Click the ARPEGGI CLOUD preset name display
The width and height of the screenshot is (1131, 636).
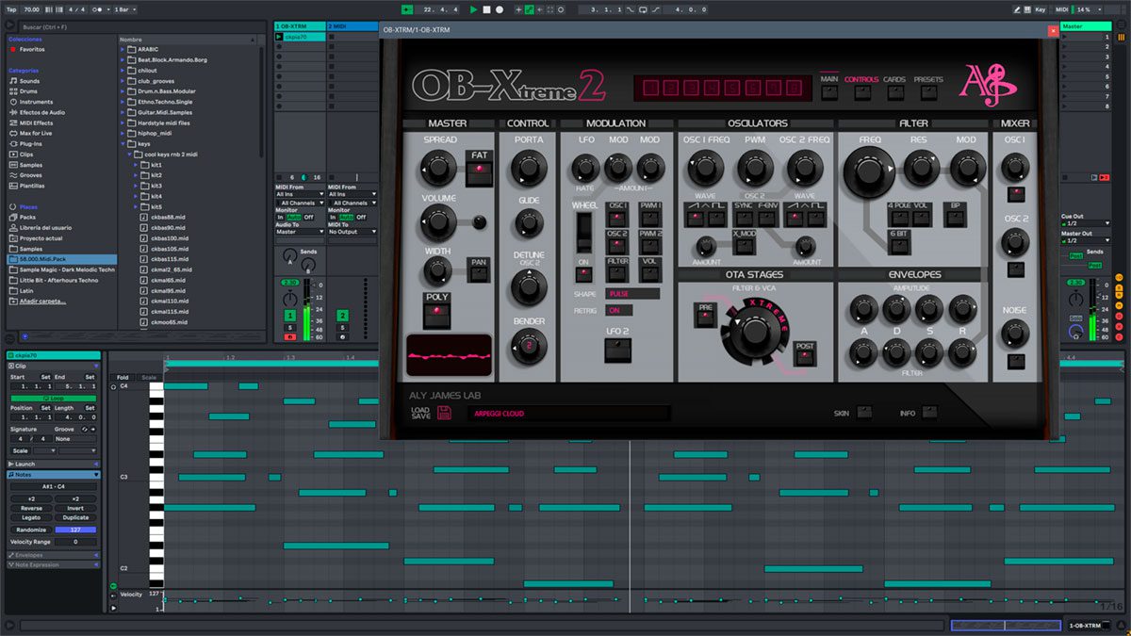[x=567, y=413]
